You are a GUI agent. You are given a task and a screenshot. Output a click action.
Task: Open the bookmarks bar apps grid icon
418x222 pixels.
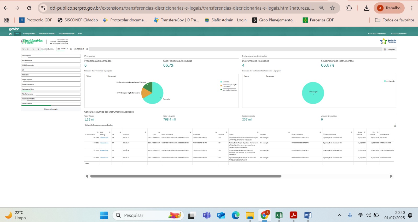pos(7,20)
